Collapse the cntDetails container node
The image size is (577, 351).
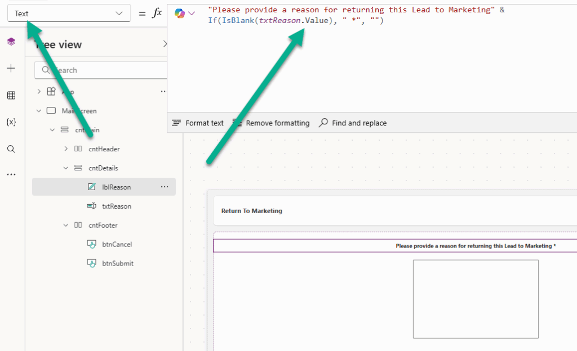point(65,168)
